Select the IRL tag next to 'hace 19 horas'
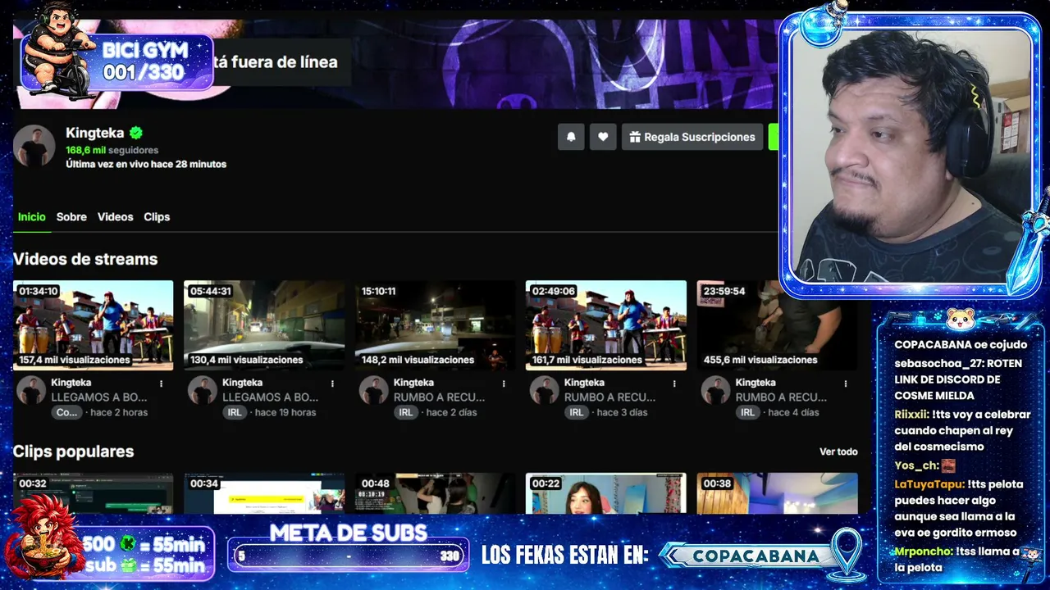The width and height of the screenshot is (1050, 590). click(235, 412)
